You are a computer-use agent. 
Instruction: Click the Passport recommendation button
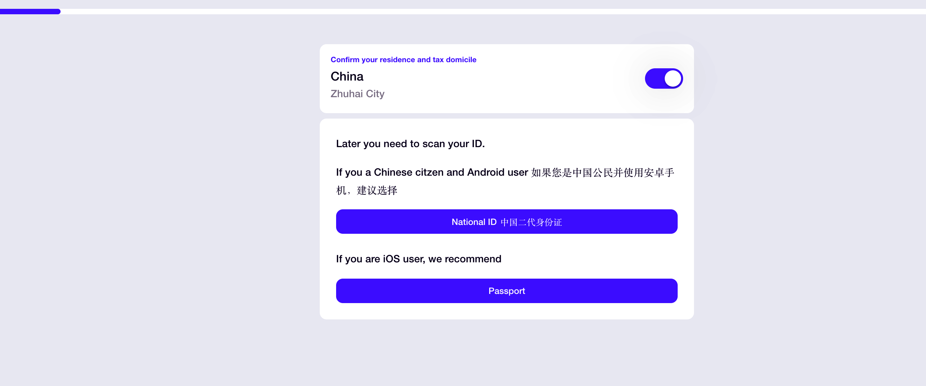pos(507,291)
